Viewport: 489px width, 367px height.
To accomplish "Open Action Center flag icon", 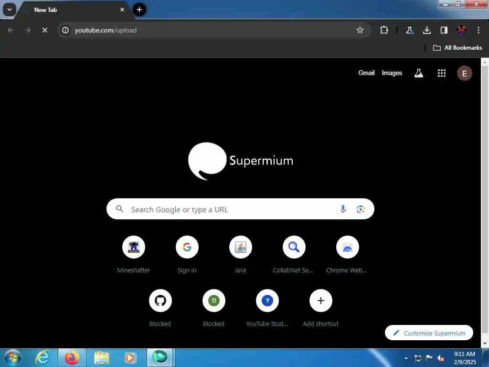I will pos(429,358).
